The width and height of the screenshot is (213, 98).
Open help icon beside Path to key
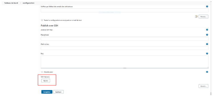click(x=207, y=44)
